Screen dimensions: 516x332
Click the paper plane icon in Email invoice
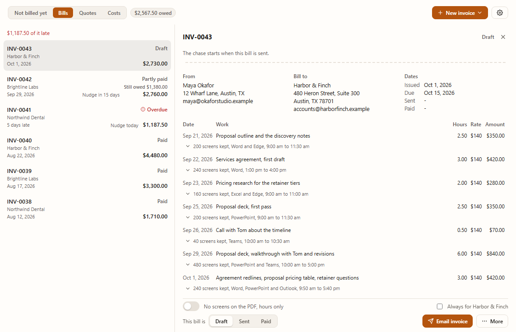tap(430, 321)
